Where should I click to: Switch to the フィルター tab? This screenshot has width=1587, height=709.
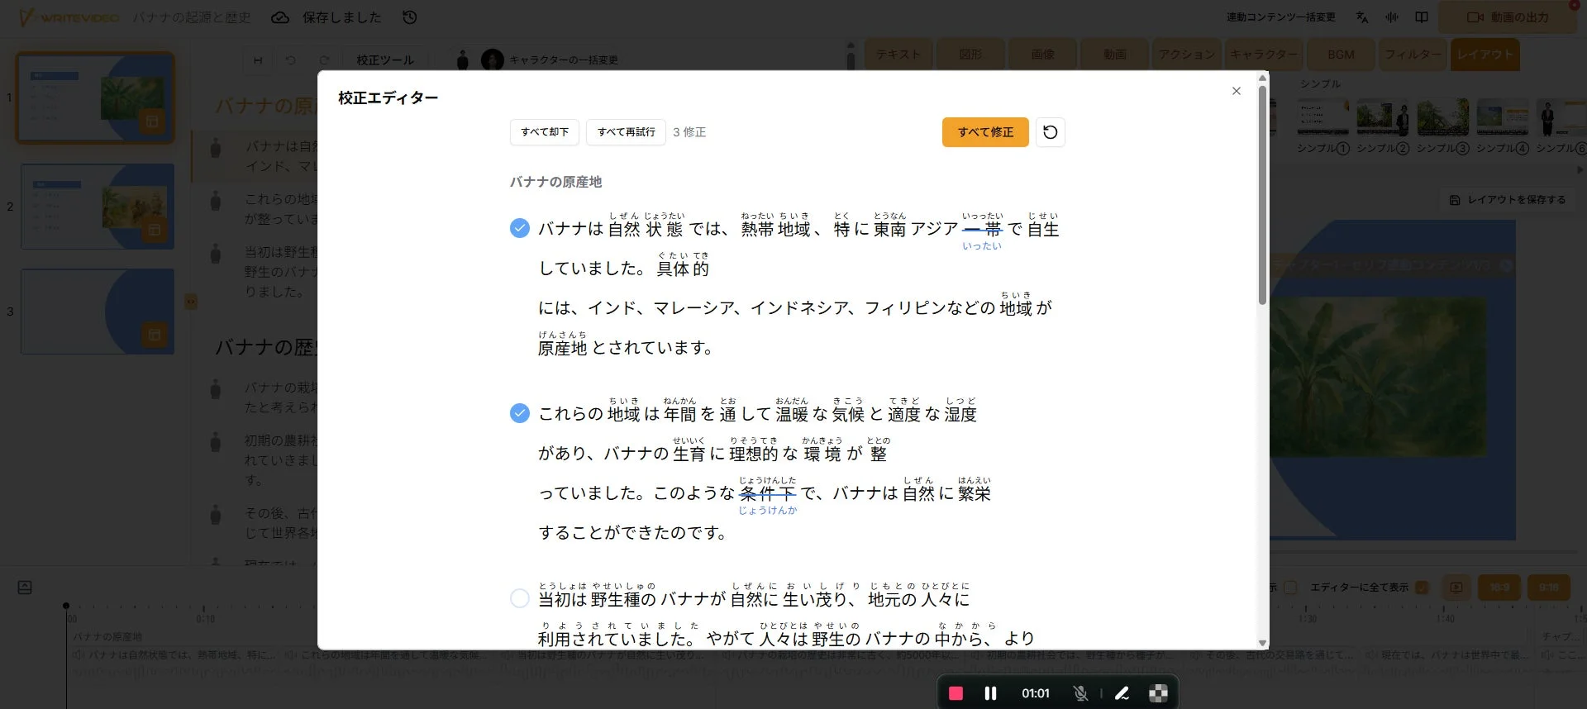(x=1413, y=55)
